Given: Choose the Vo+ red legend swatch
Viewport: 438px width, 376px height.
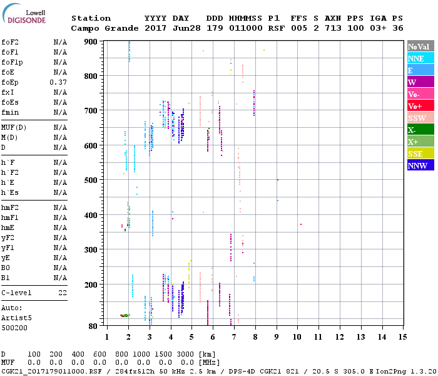Looking at the screenshot, I should [420, 106].
